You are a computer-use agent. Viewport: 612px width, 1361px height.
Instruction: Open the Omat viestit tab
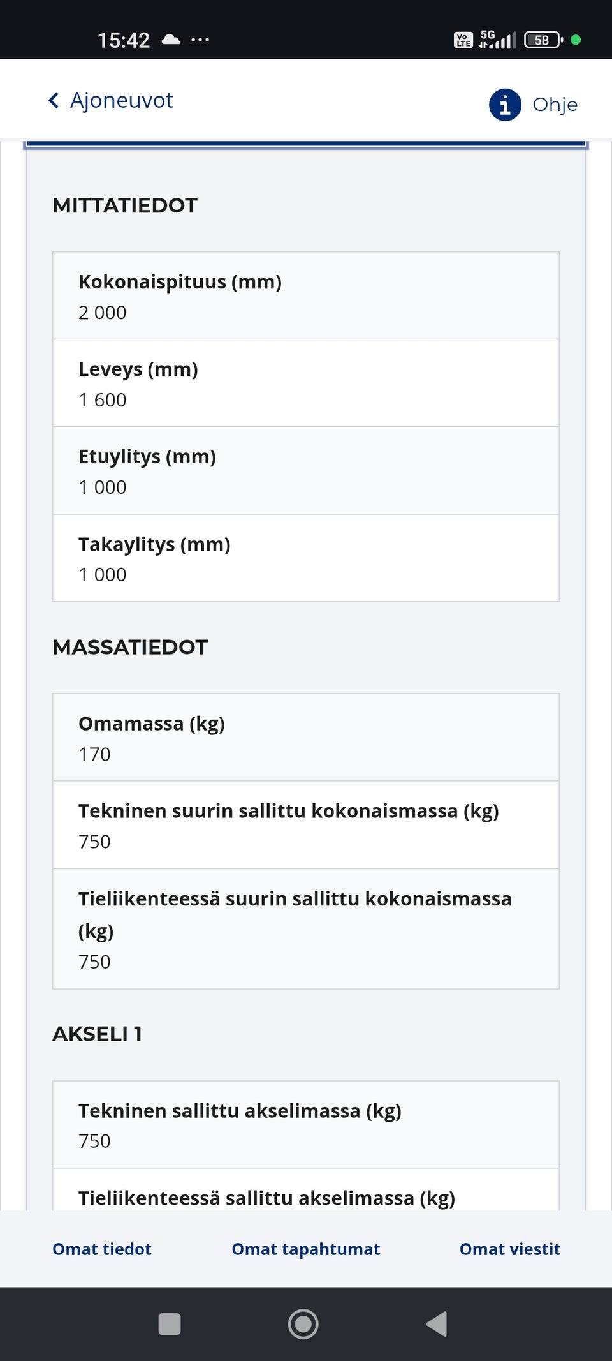click(x=510, y=1249)
